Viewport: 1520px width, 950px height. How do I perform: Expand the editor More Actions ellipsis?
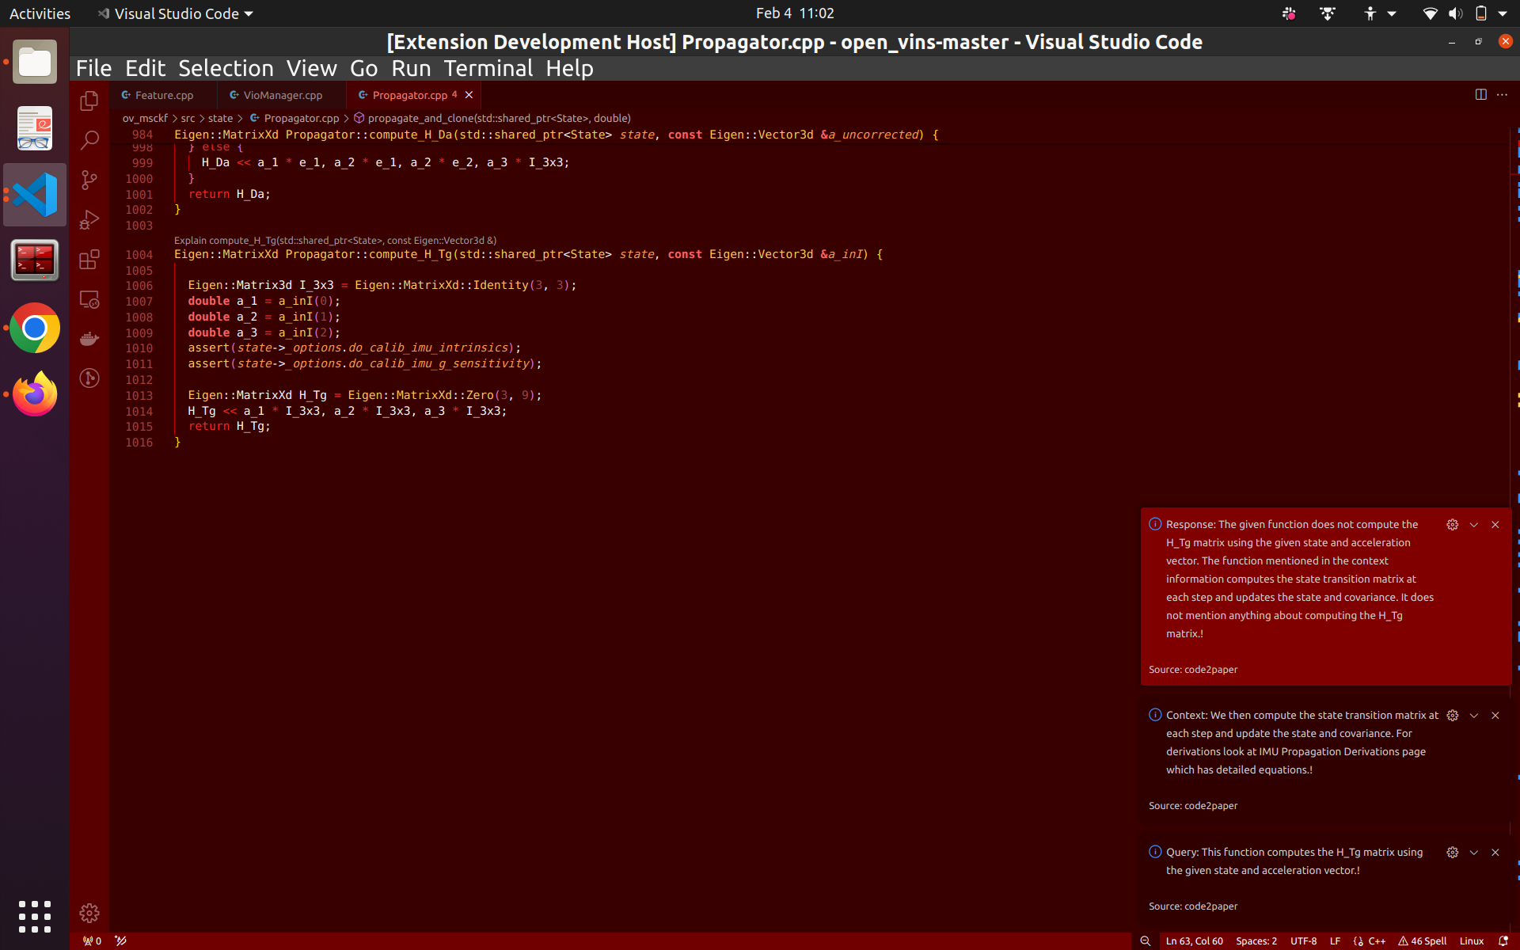pyautogui.click(x=1502, y=94)
